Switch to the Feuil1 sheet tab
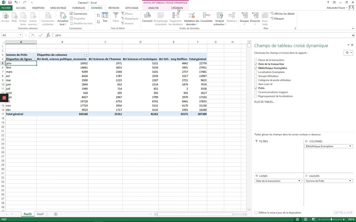The width and height of the screenshot is (356, 222). coord(41,214)
